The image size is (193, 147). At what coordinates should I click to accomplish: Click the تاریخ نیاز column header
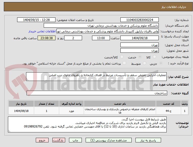coord(21,104)
